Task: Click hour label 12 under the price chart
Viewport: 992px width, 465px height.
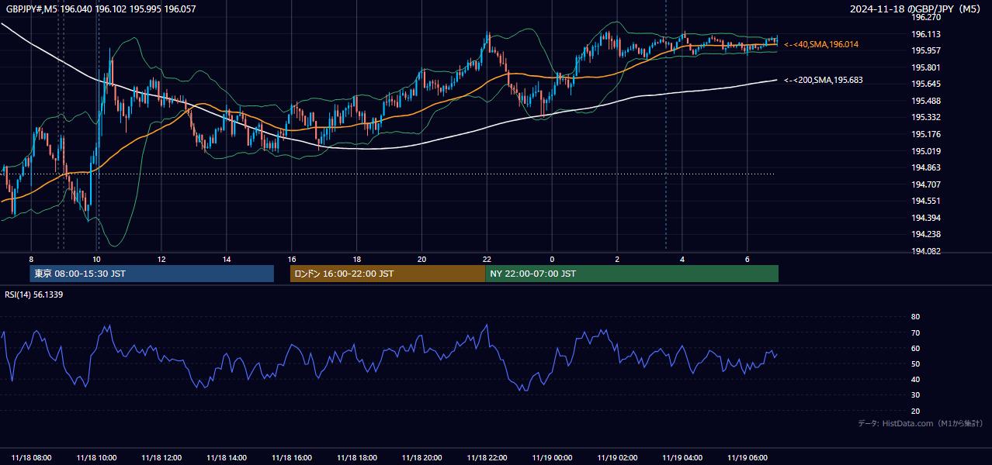Action: [x=161, y=259]
